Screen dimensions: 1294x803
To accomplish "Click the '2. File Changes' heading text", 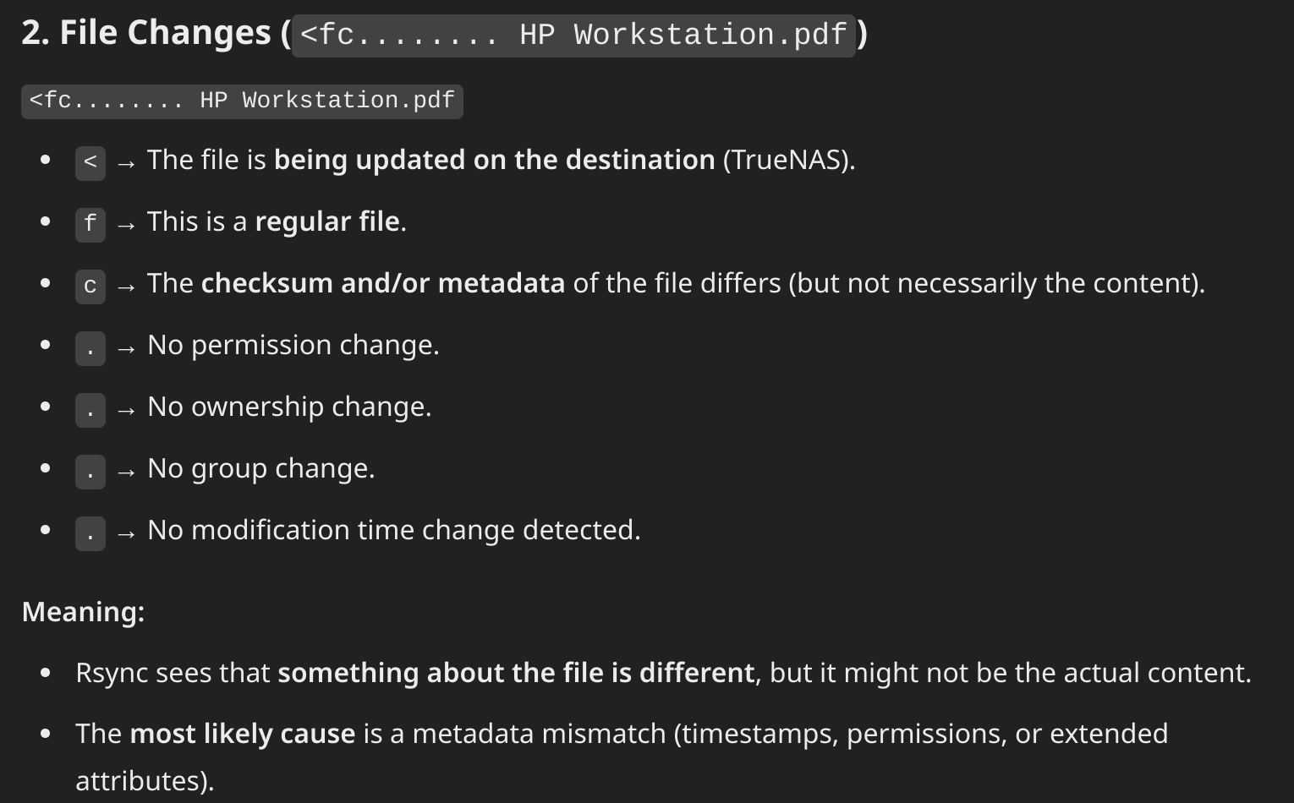I will (x=146, y=33).
